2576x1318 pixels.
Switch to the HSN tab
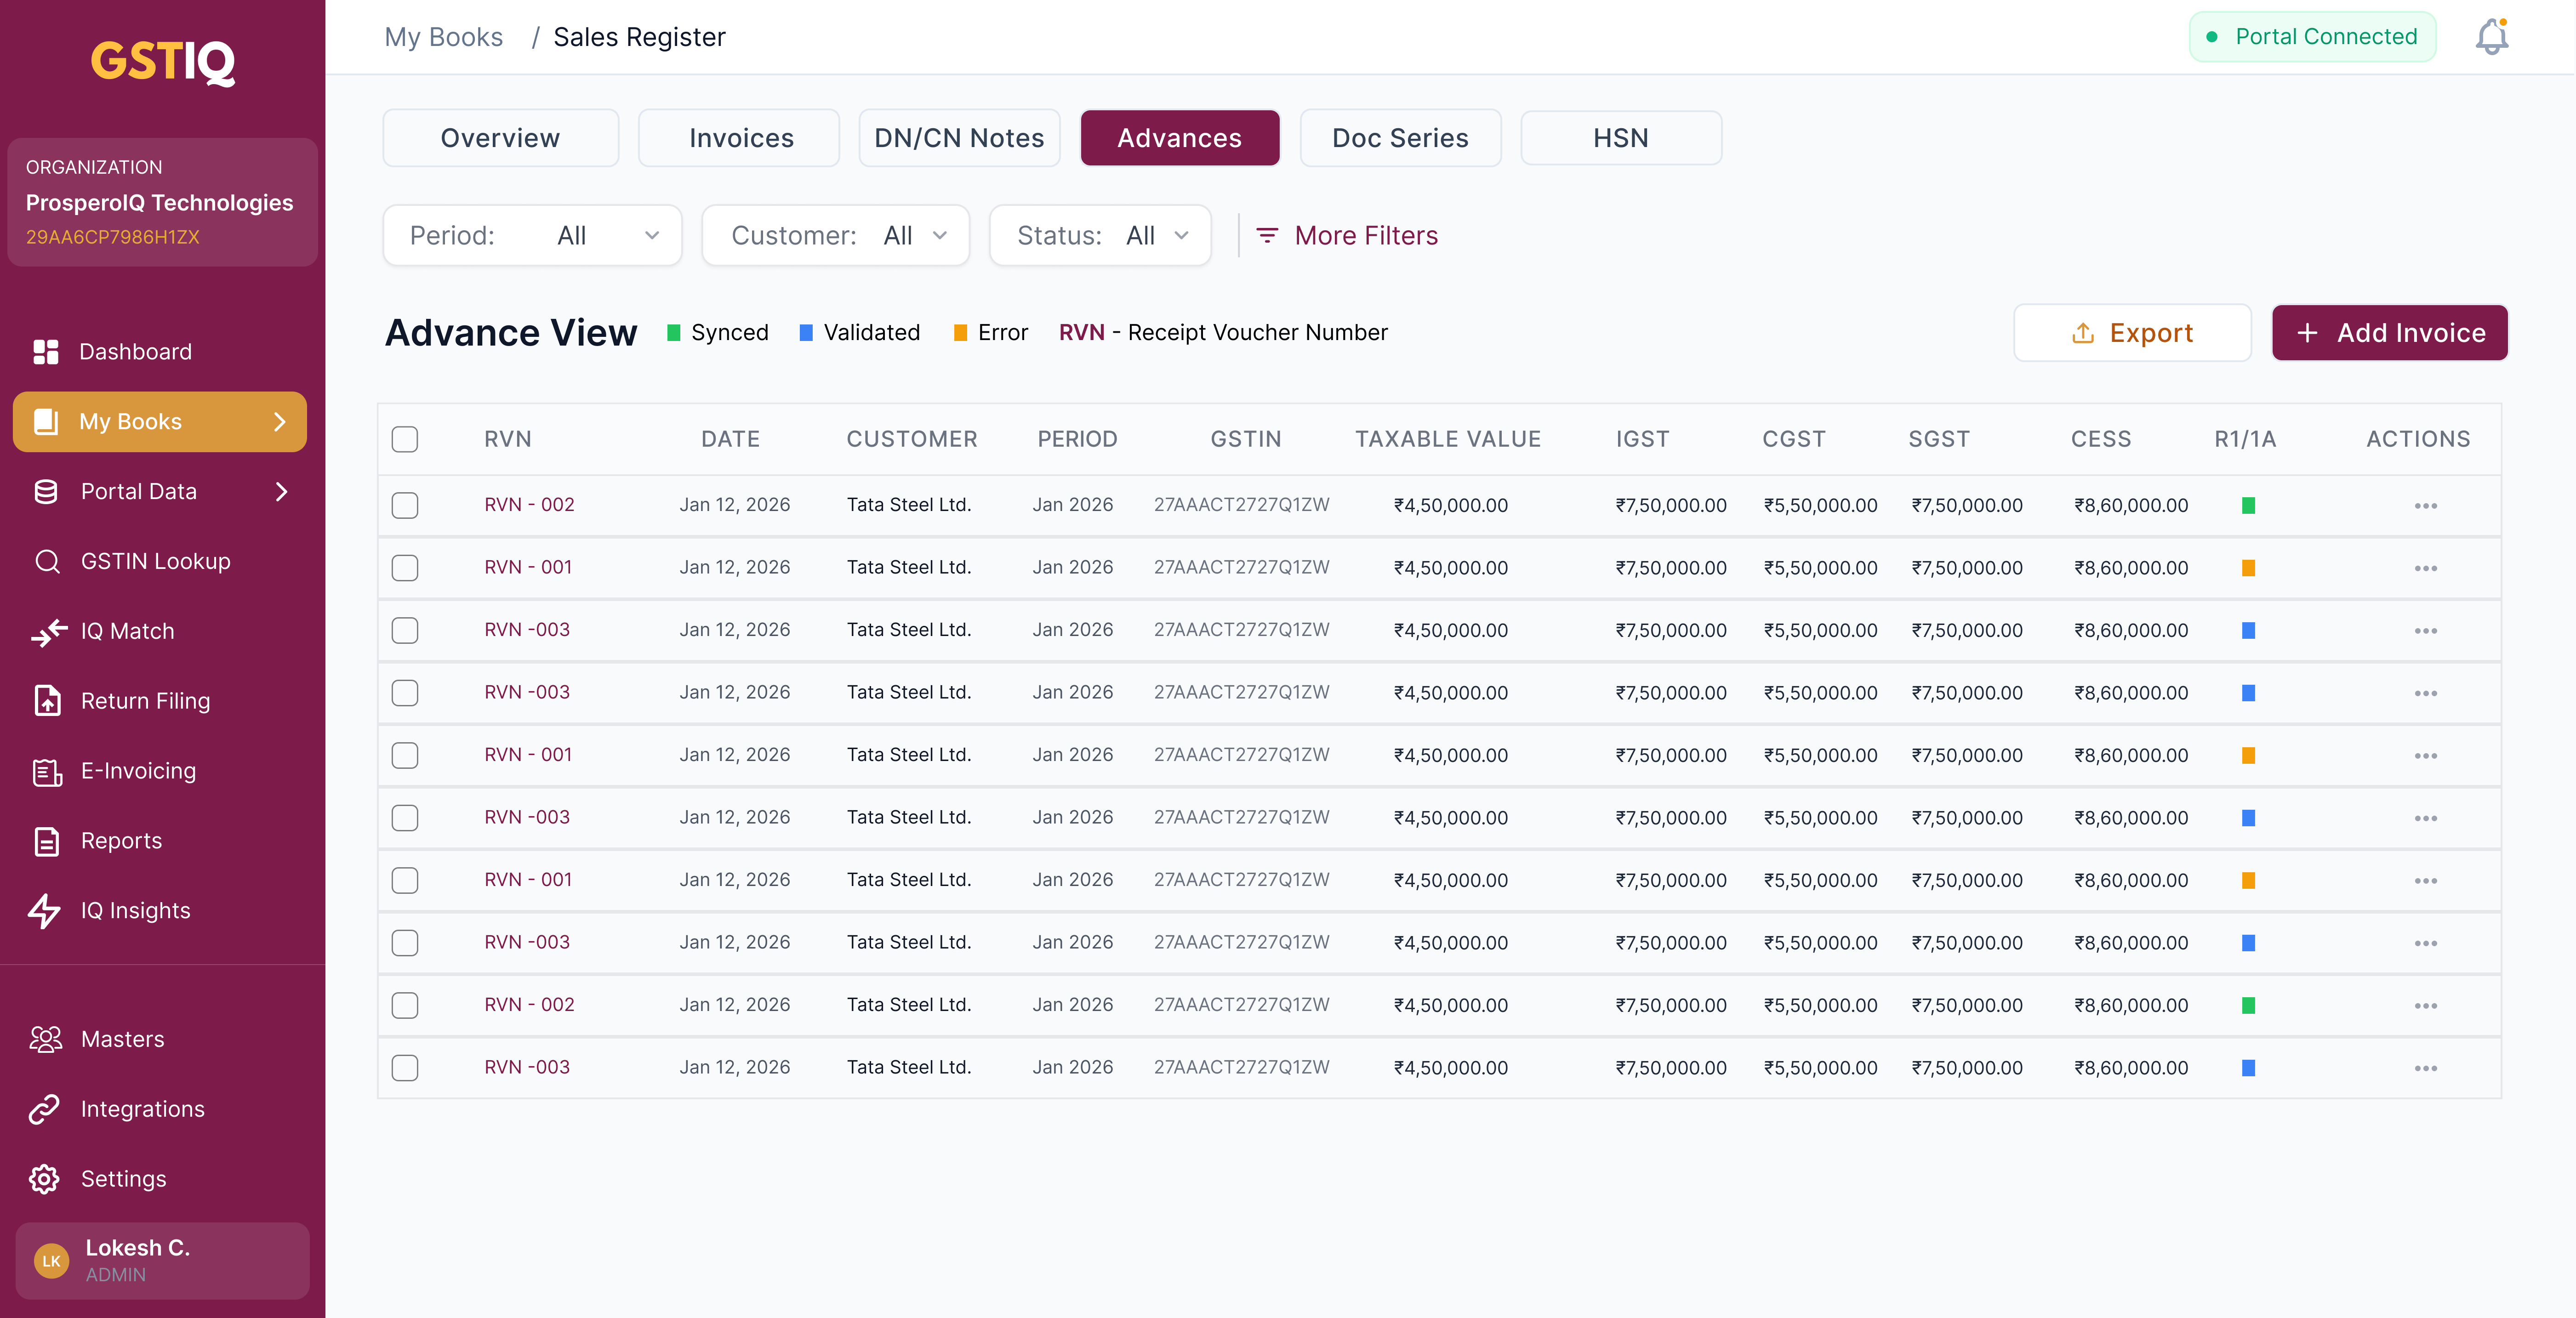pos(1621,138)
